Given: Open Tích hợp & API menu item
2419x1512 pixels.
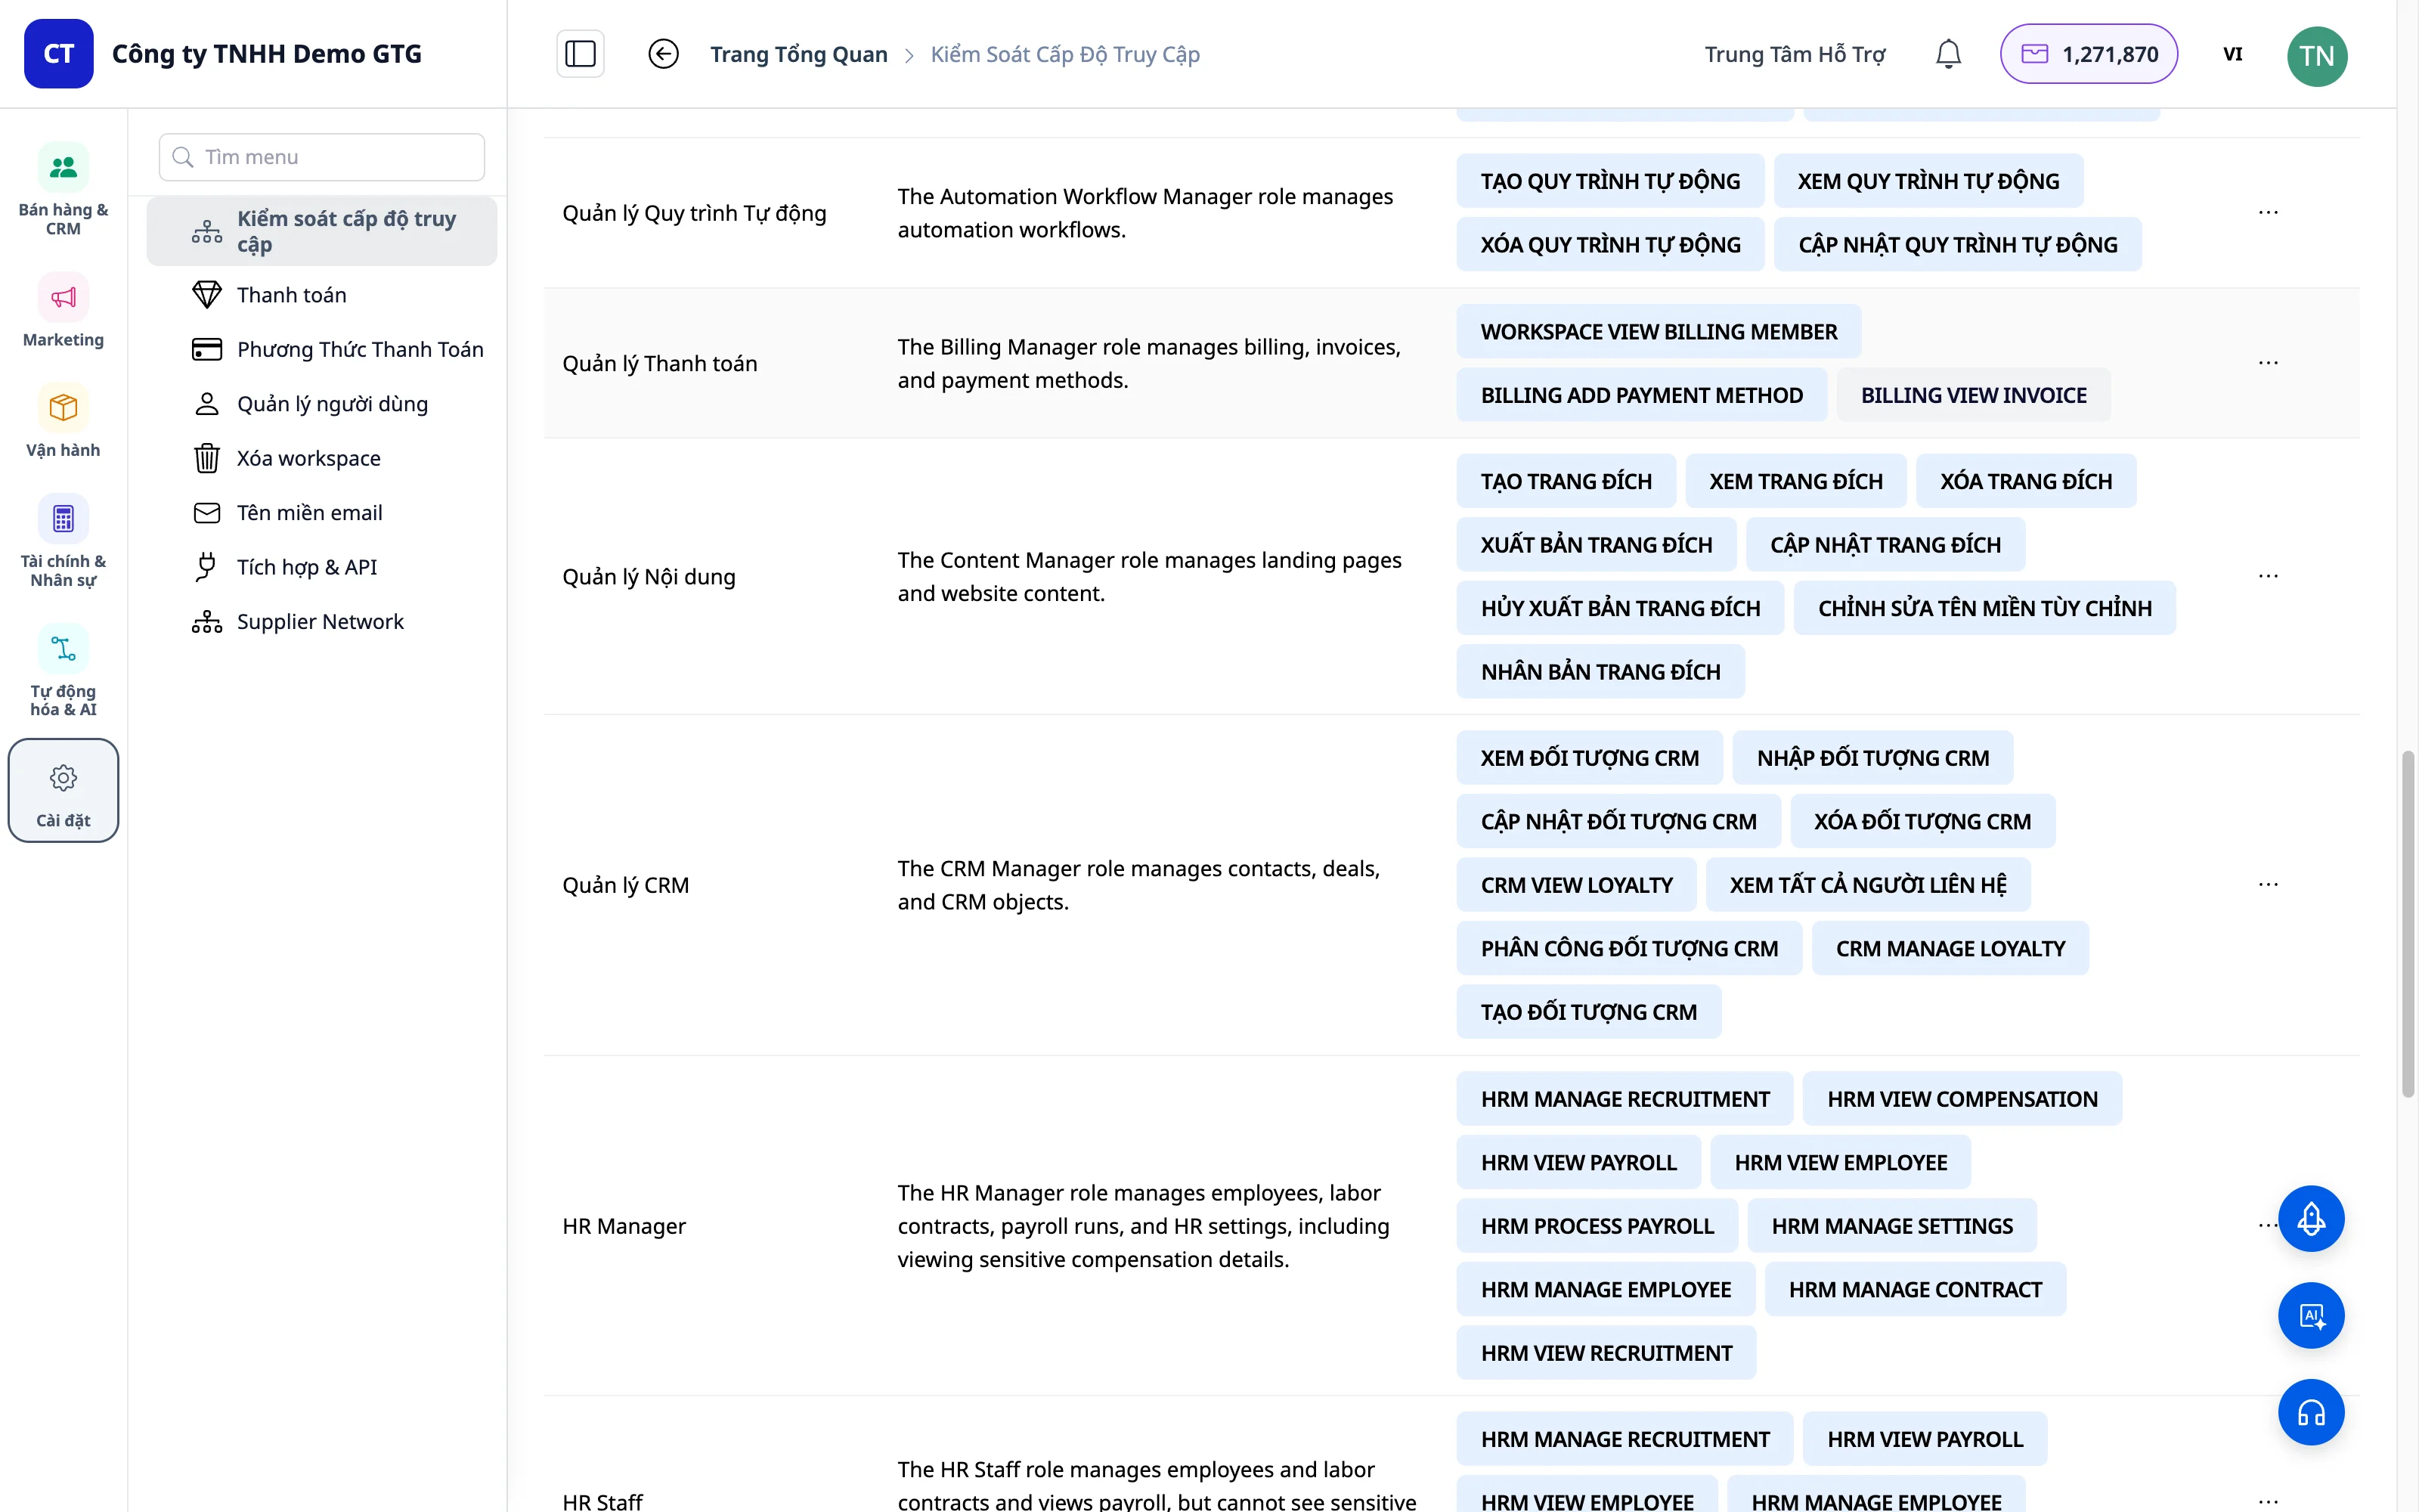Looking at the screenshot, I should [x=322, y=567].
